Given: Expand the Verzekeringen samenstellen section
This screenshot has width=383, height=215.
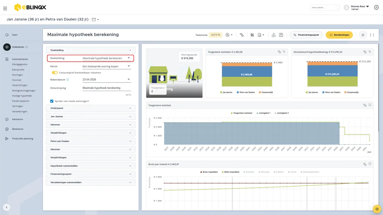Looking at the screenshot, I should [x=91, y=183].
